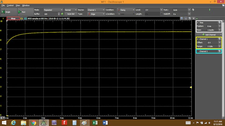Click the green up-arrow trigger indicator
This screenshot has width=225, height=126.
pos(209,10)
